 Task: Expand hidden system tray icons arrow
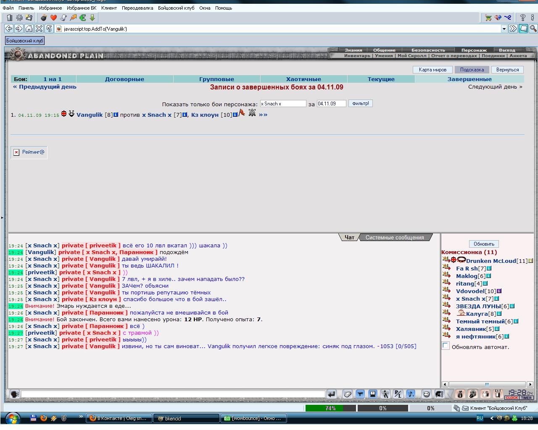[492, 418]
